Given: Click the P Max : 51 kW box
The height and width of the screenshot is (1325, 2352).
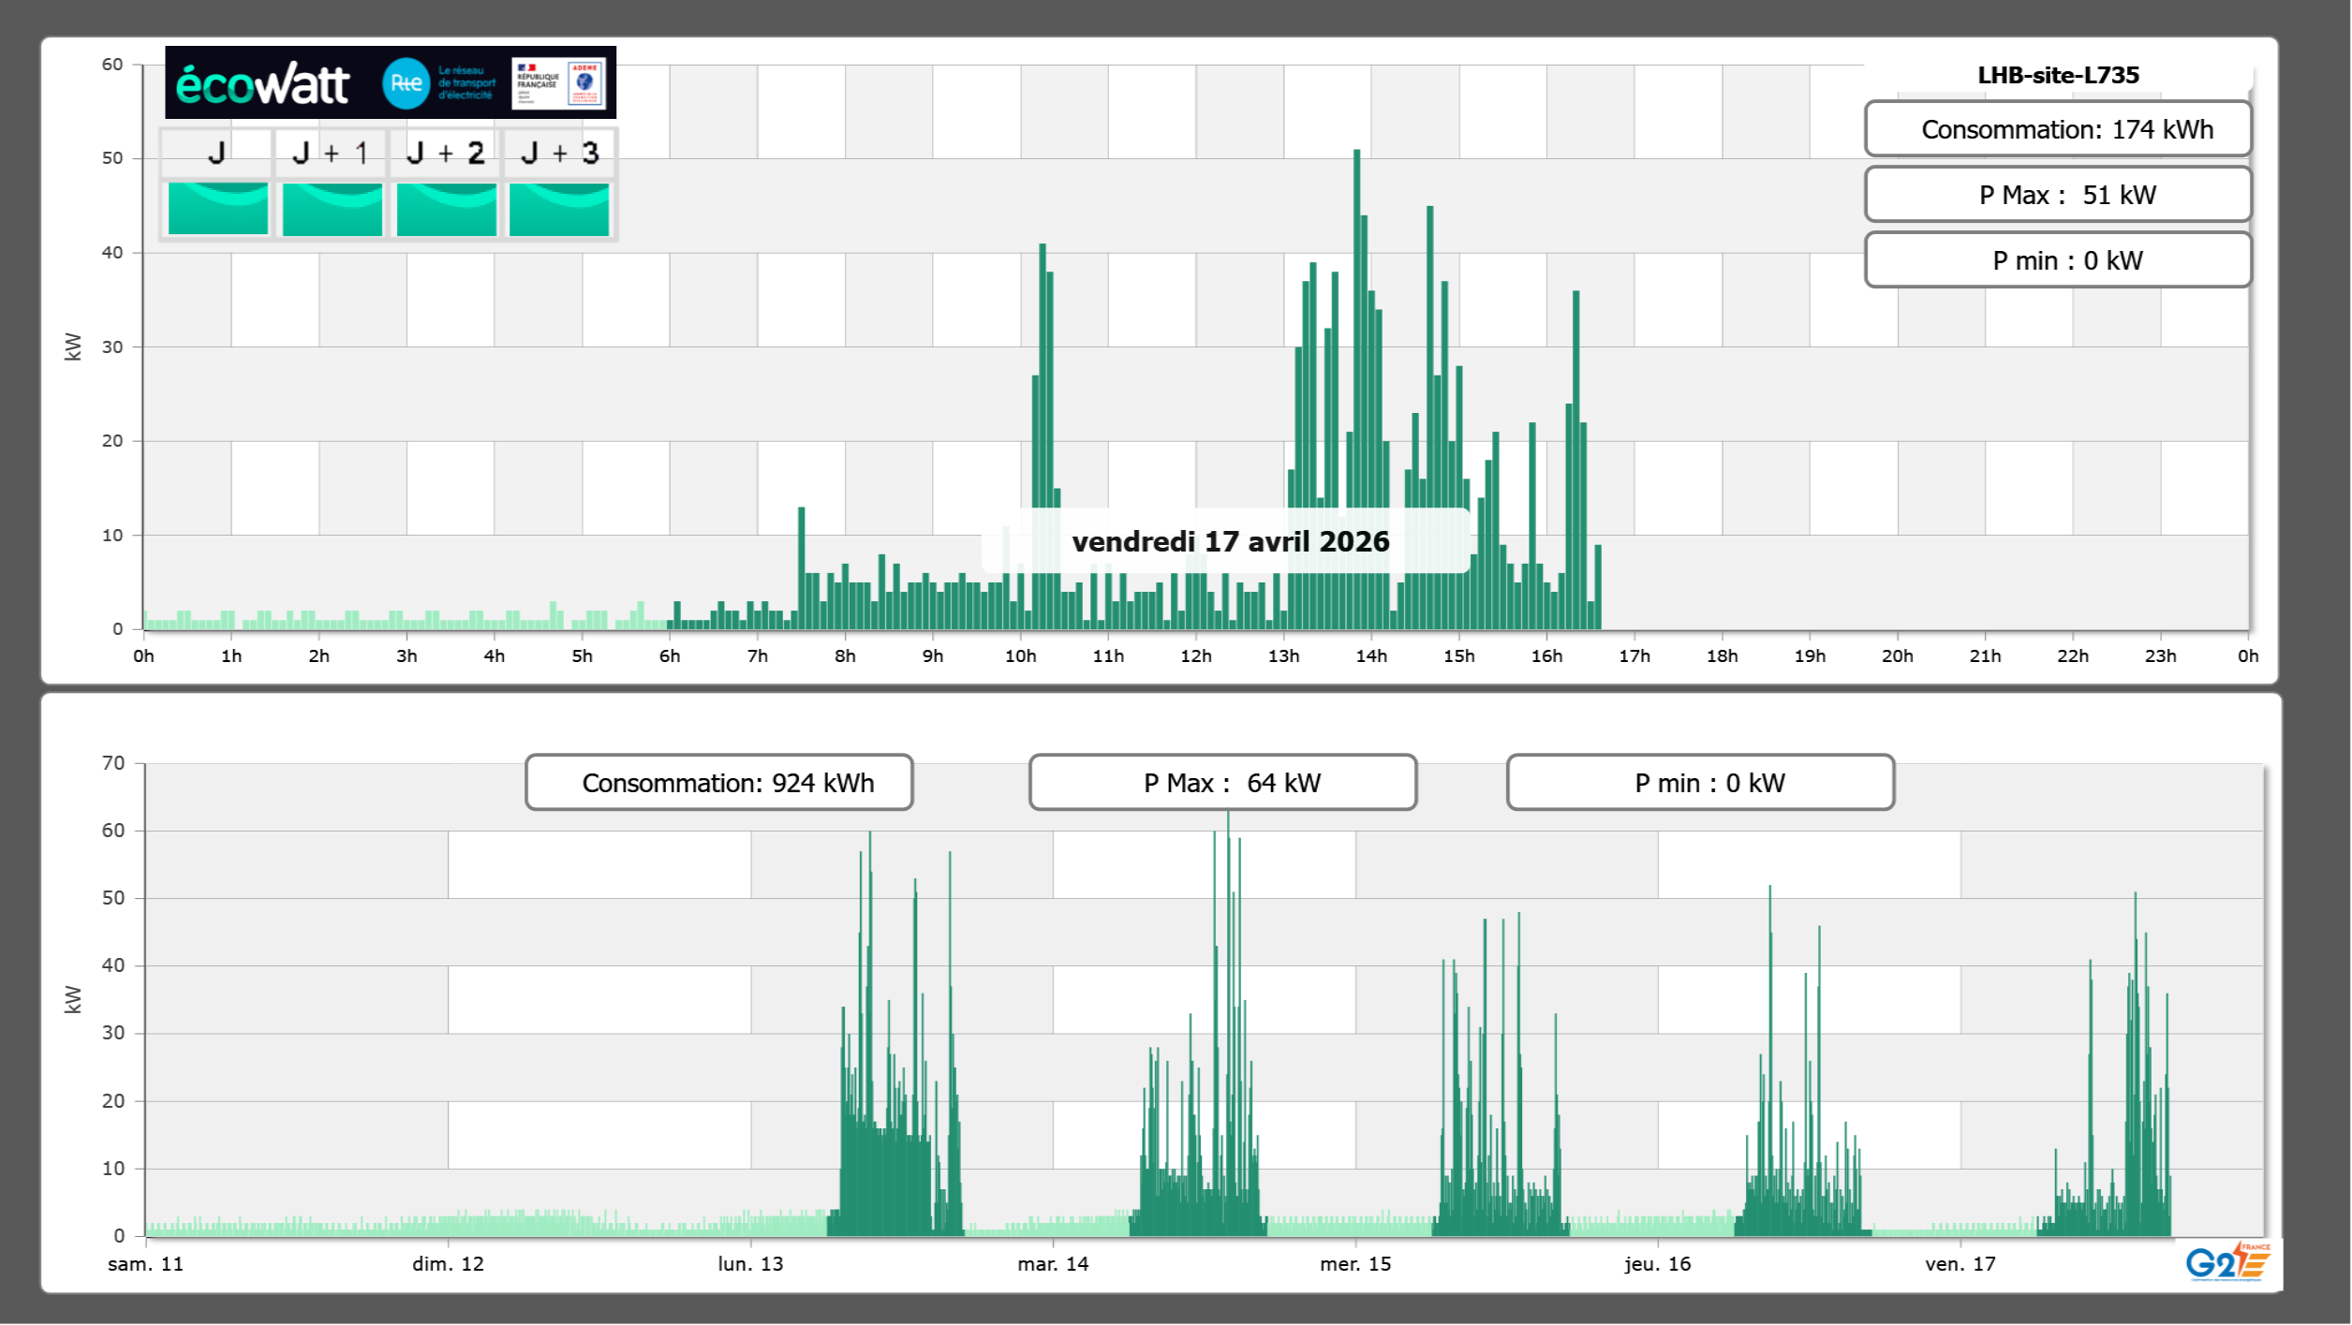Looking at the screenshot, I should pos(2058,195).
